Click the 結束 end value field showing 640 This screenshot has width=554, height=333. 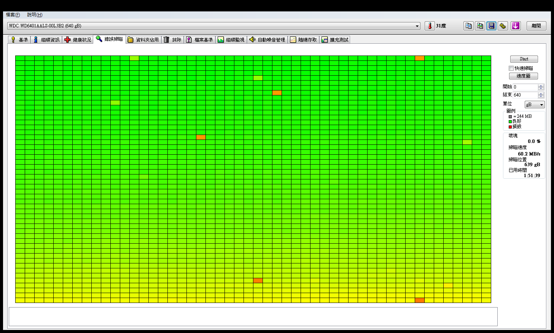(525, 95)
